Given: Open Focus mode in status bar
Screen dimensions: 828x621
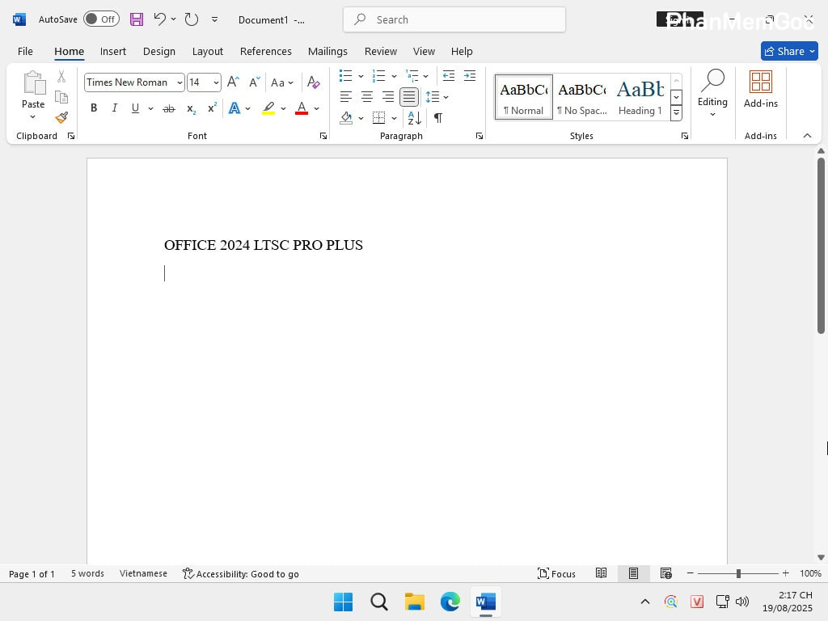Looking at the screenshot, I should tap(556, 573).
